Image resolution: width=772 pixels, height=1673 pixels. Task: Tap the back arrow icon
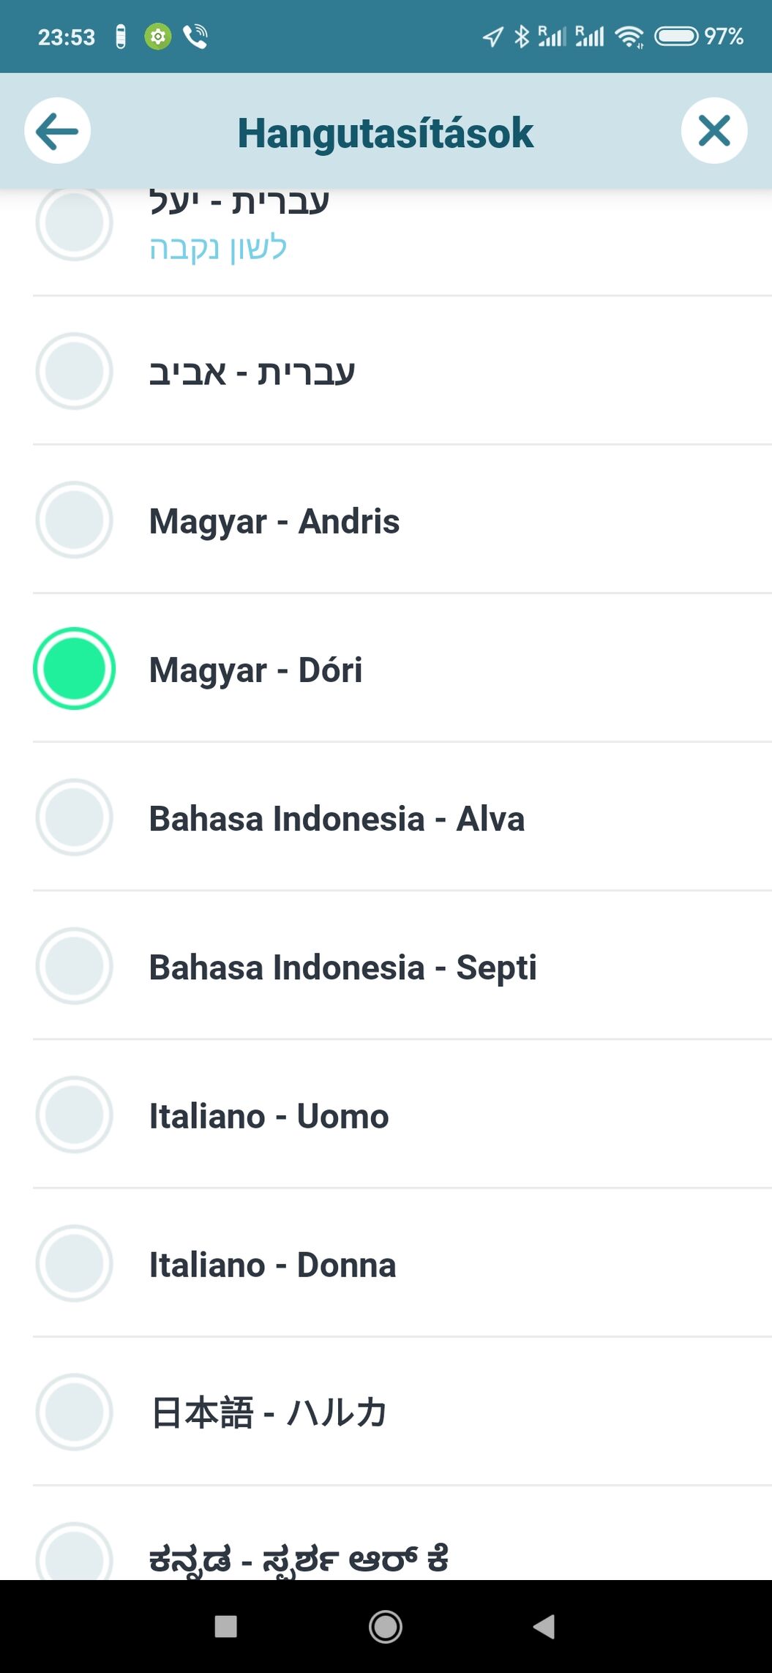point(57,132)
